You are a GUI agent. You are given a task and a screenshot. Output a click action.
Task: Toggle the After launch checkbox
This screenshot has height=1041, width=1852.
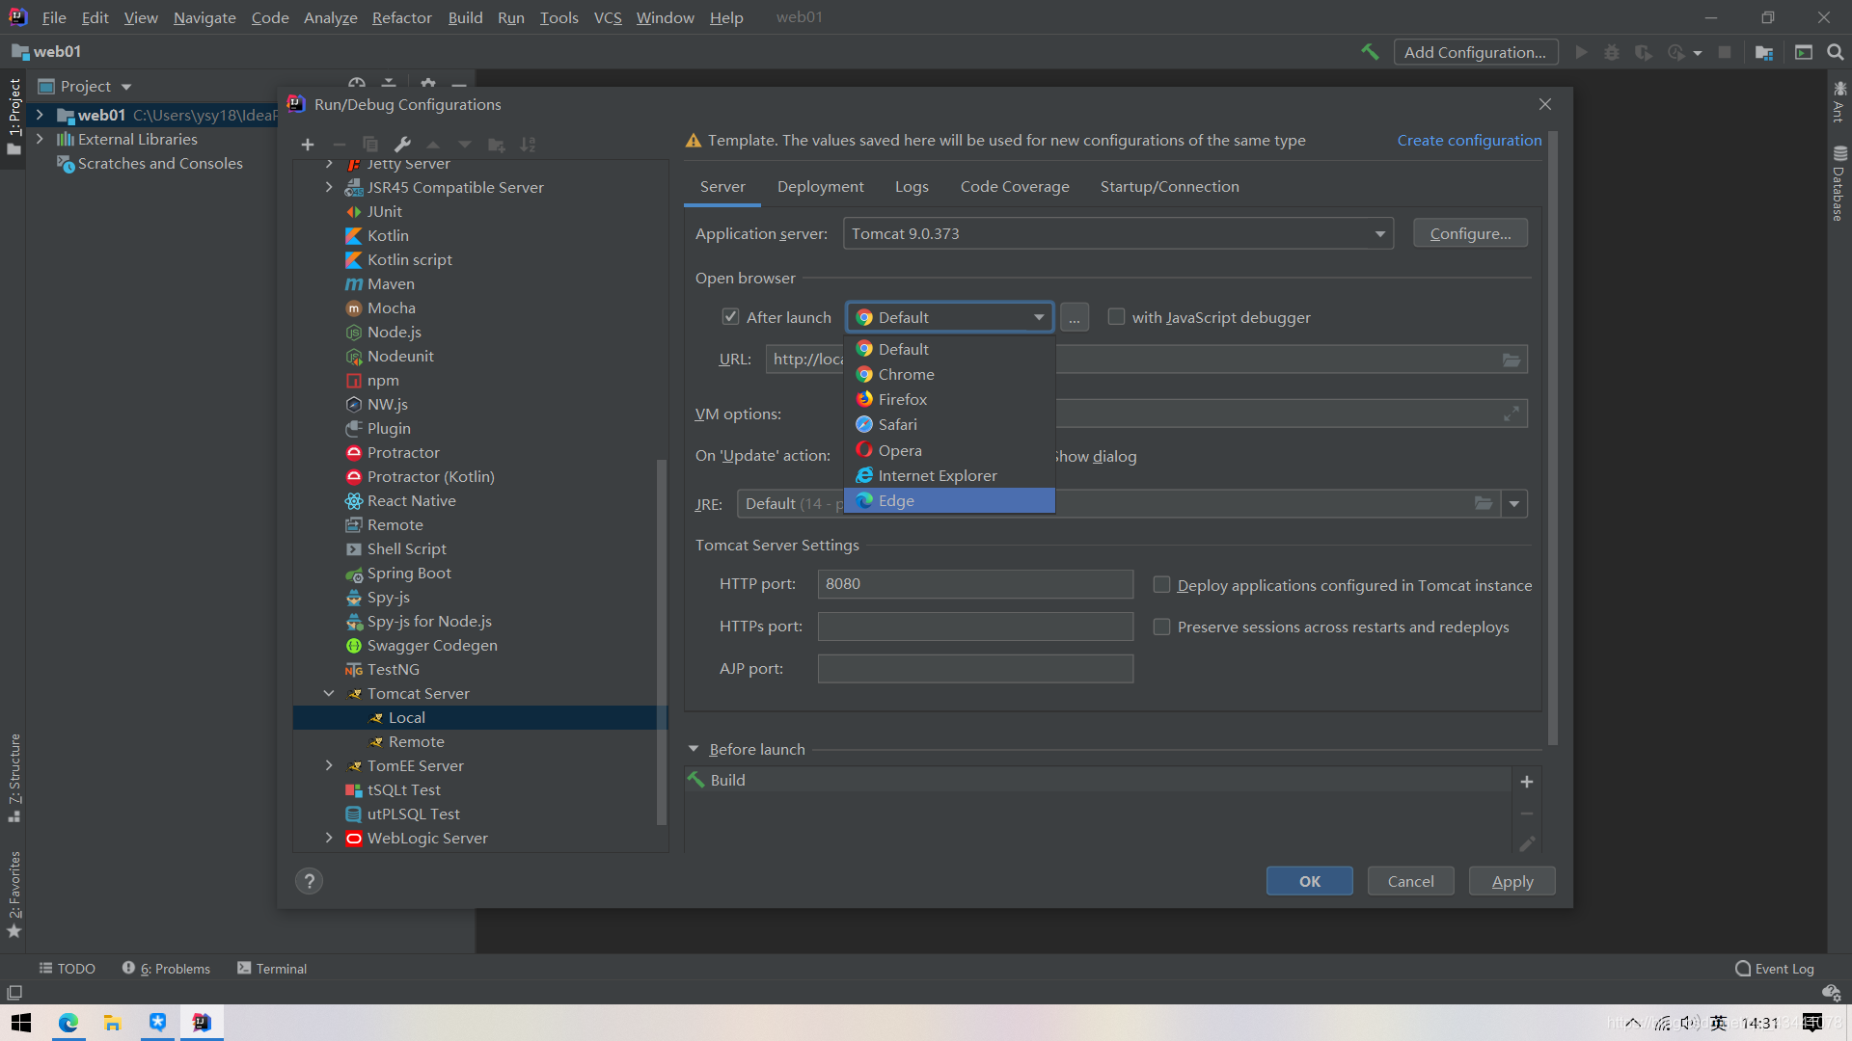coord(729,316)
